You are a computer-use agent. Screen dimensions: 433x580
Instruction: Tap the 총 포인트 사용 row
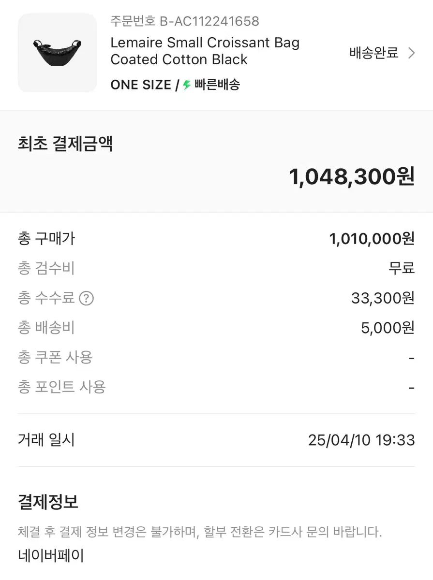click(x=216, y=387)
